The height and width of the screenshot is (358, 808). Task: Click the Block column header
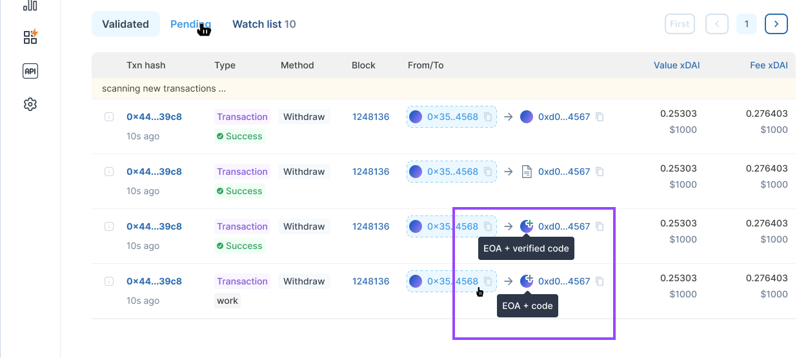coord(363,65)
